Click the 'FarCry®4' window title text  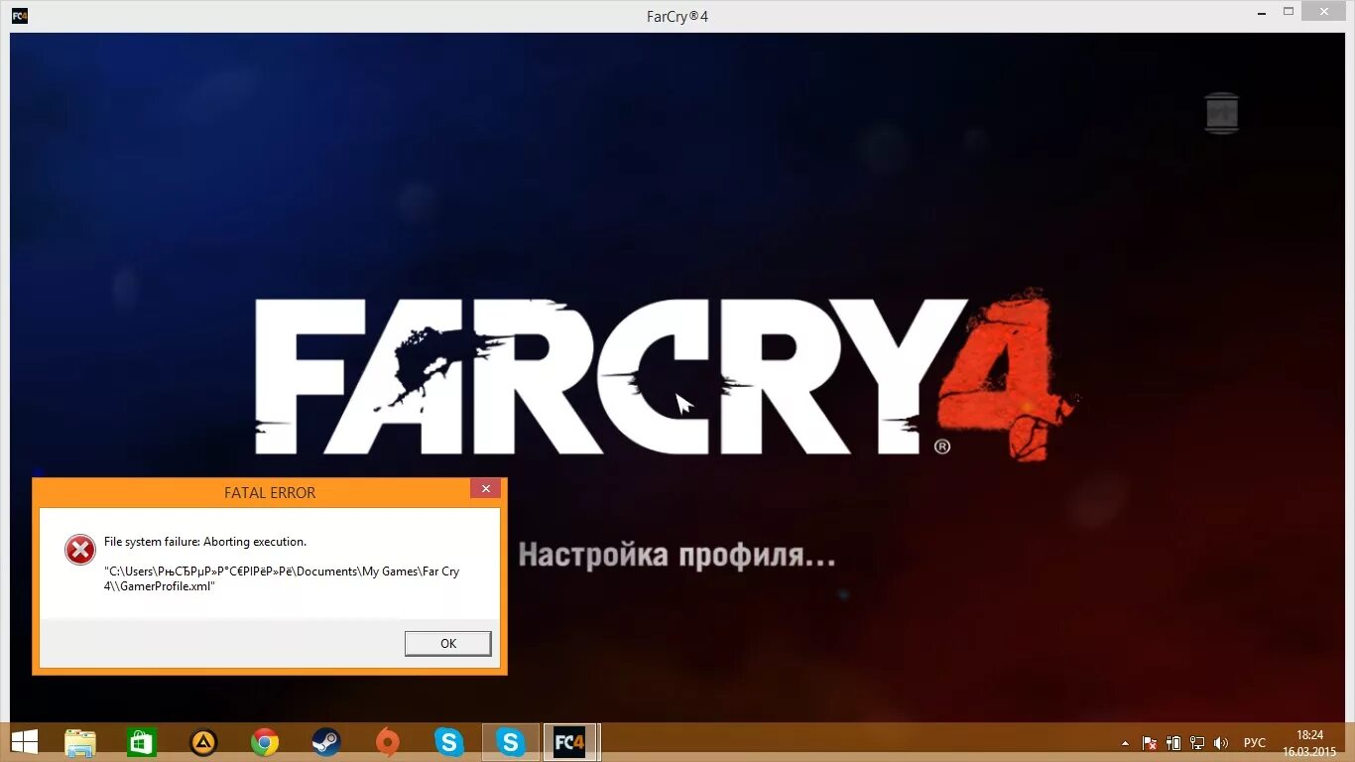coord(677,17)
